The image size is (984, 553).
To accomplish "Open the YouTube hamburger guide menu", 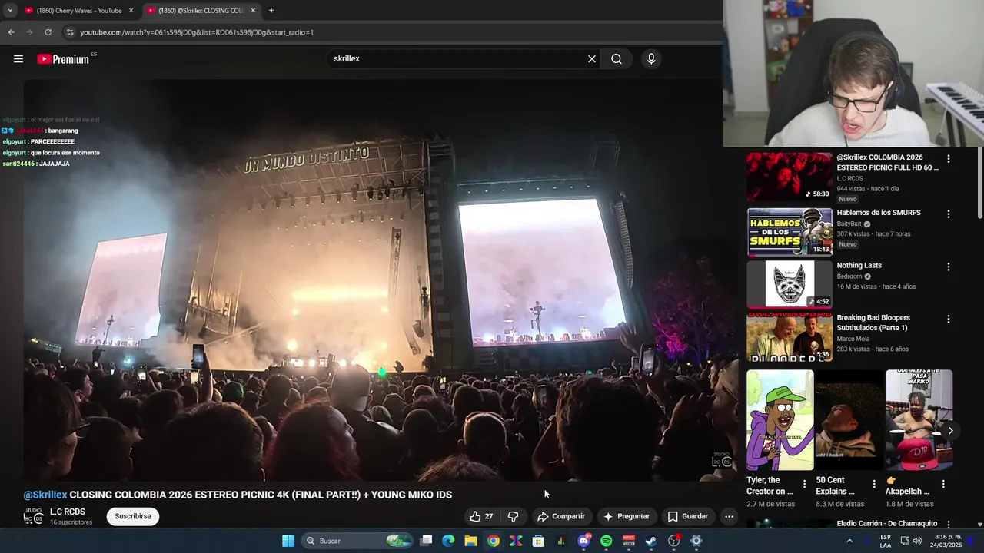I will [18, 59].
